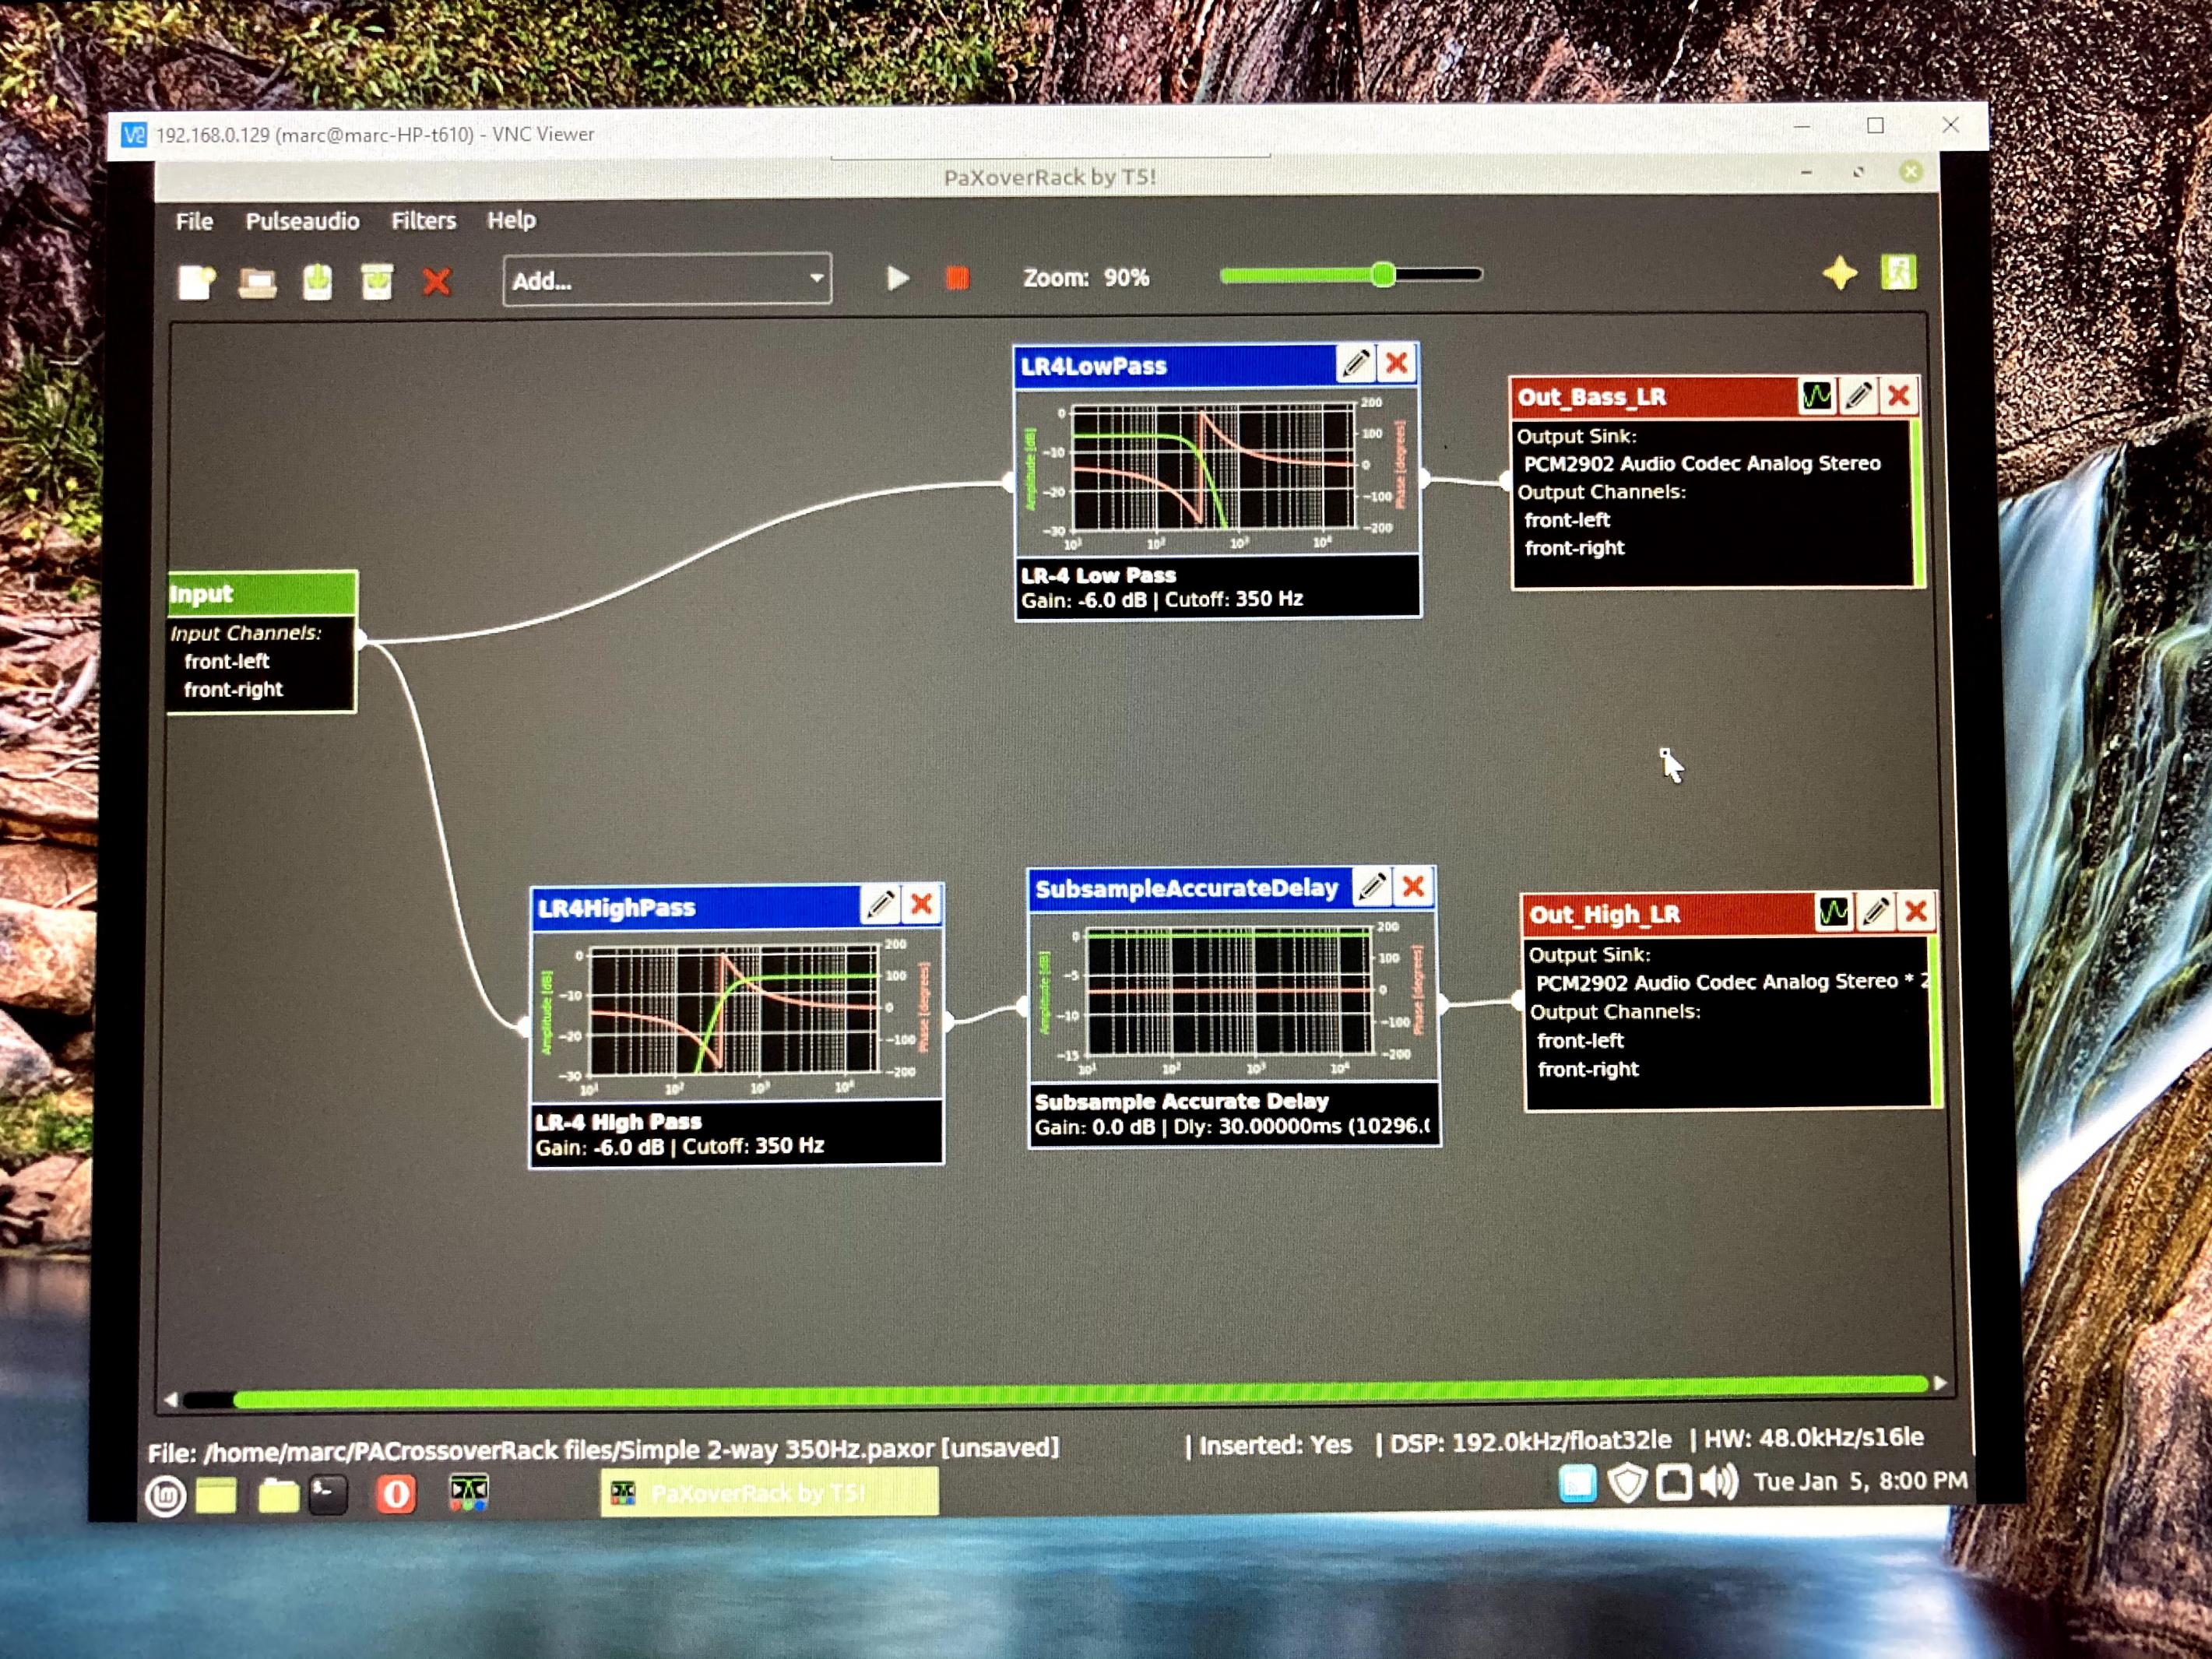Open the terminal from the taskbar
Viewport: 2212px width, 1659px height.
coord(328,1495)
